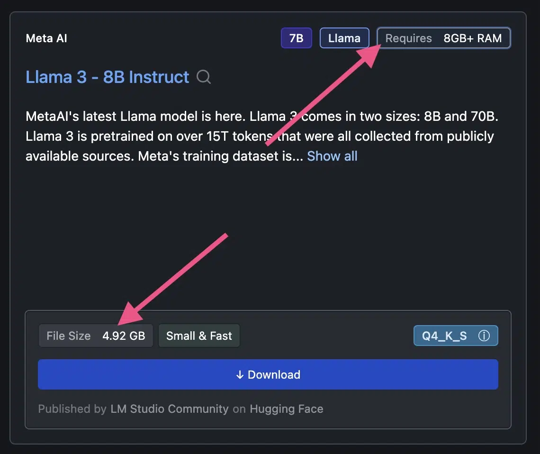Click the Llama 3 - 8B Instruct title
540x454 pixels.
tap(107, 77)
